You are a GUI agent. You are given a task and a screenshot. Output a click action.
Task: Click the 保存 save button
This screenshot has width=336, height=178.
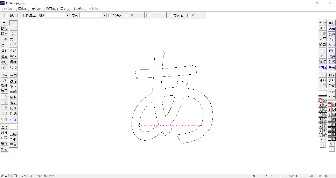[x=322, y=39]
